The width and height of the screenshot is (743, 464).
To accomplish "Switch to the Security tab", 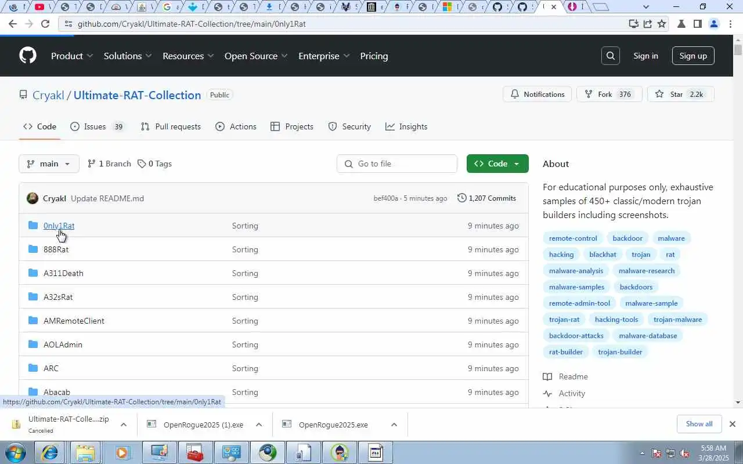I will point(349,126).
